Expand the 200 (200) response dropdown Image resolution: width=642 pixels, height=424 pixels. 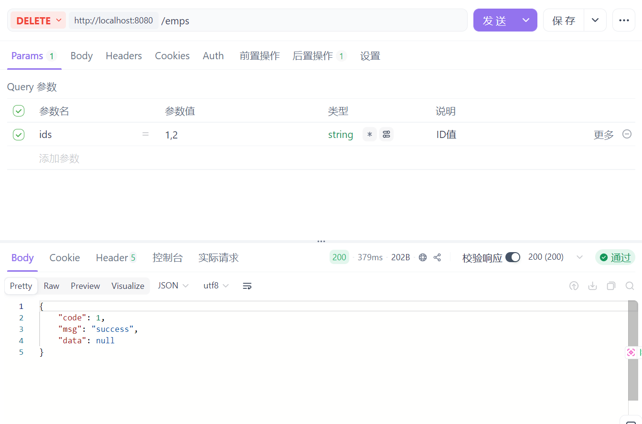[556, 257]
